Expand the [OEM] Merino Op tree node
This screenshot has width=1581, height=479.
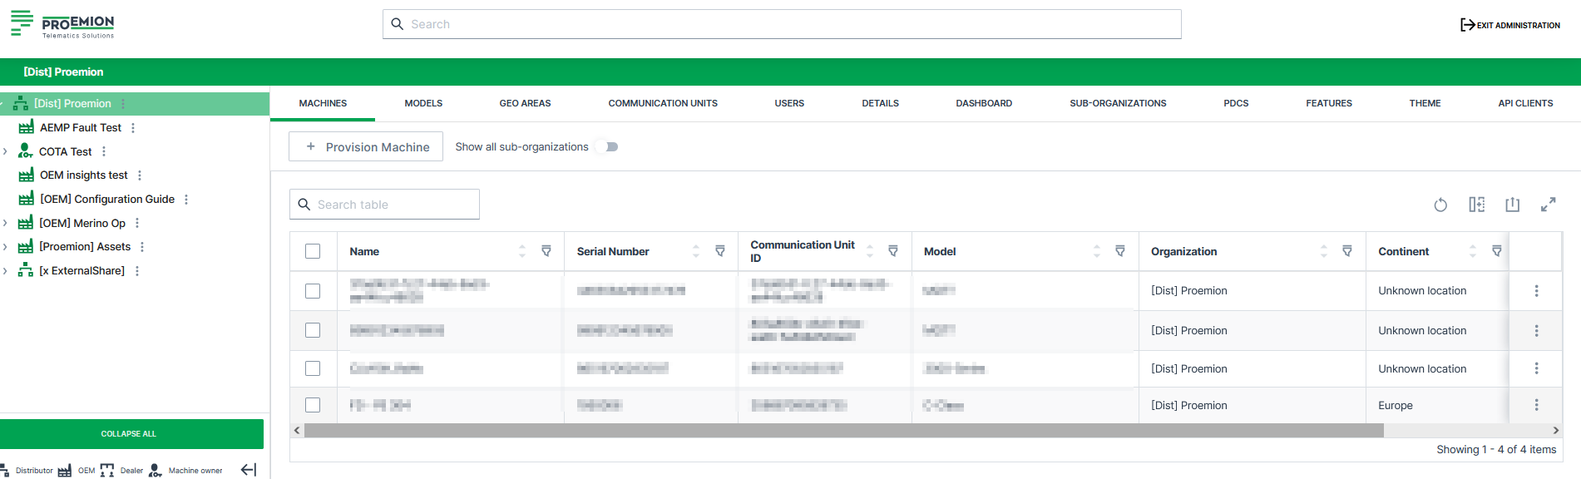(6, 223)
